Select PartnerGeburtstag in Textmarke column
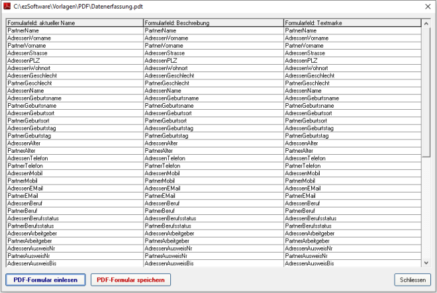Screen dimensions: 437x293 (x=352, y=136)
